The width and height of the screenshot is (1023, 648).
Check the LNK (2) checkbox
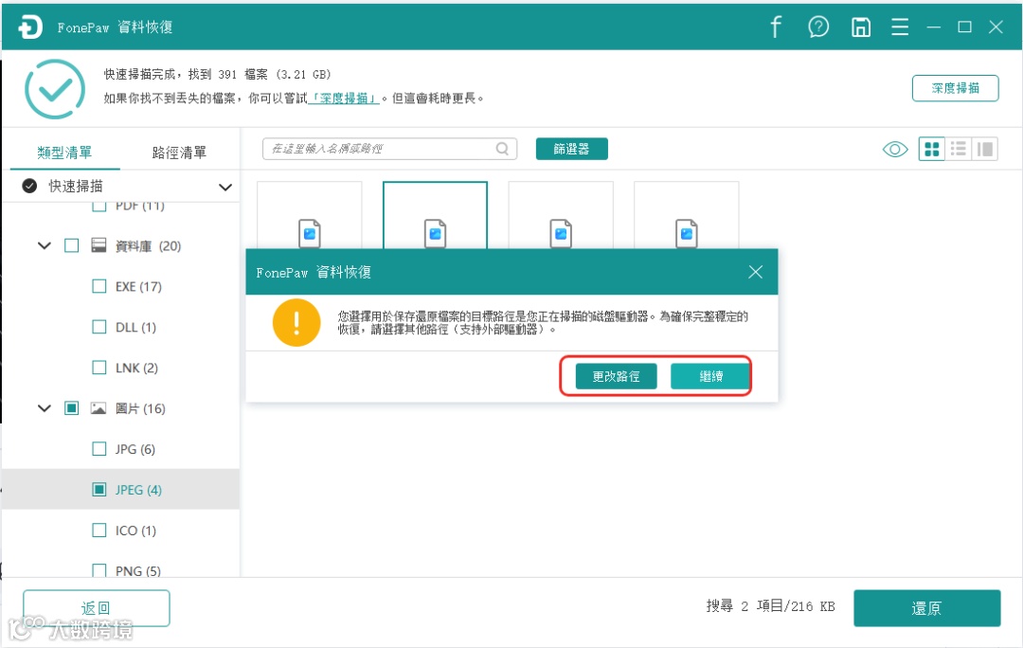point(99,368)
